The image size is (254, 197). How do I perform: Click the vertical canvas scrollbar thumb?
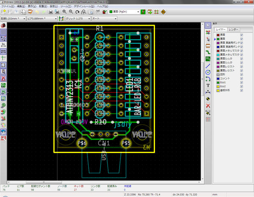[x=203, y=79]
